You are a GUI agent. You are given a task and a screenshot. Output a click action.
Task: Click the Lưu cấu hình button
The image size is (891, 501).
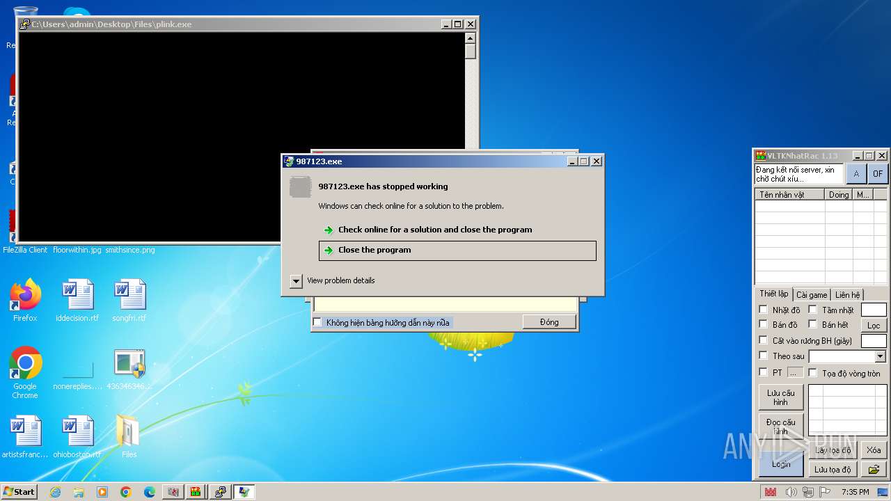[x=781, y=397]
